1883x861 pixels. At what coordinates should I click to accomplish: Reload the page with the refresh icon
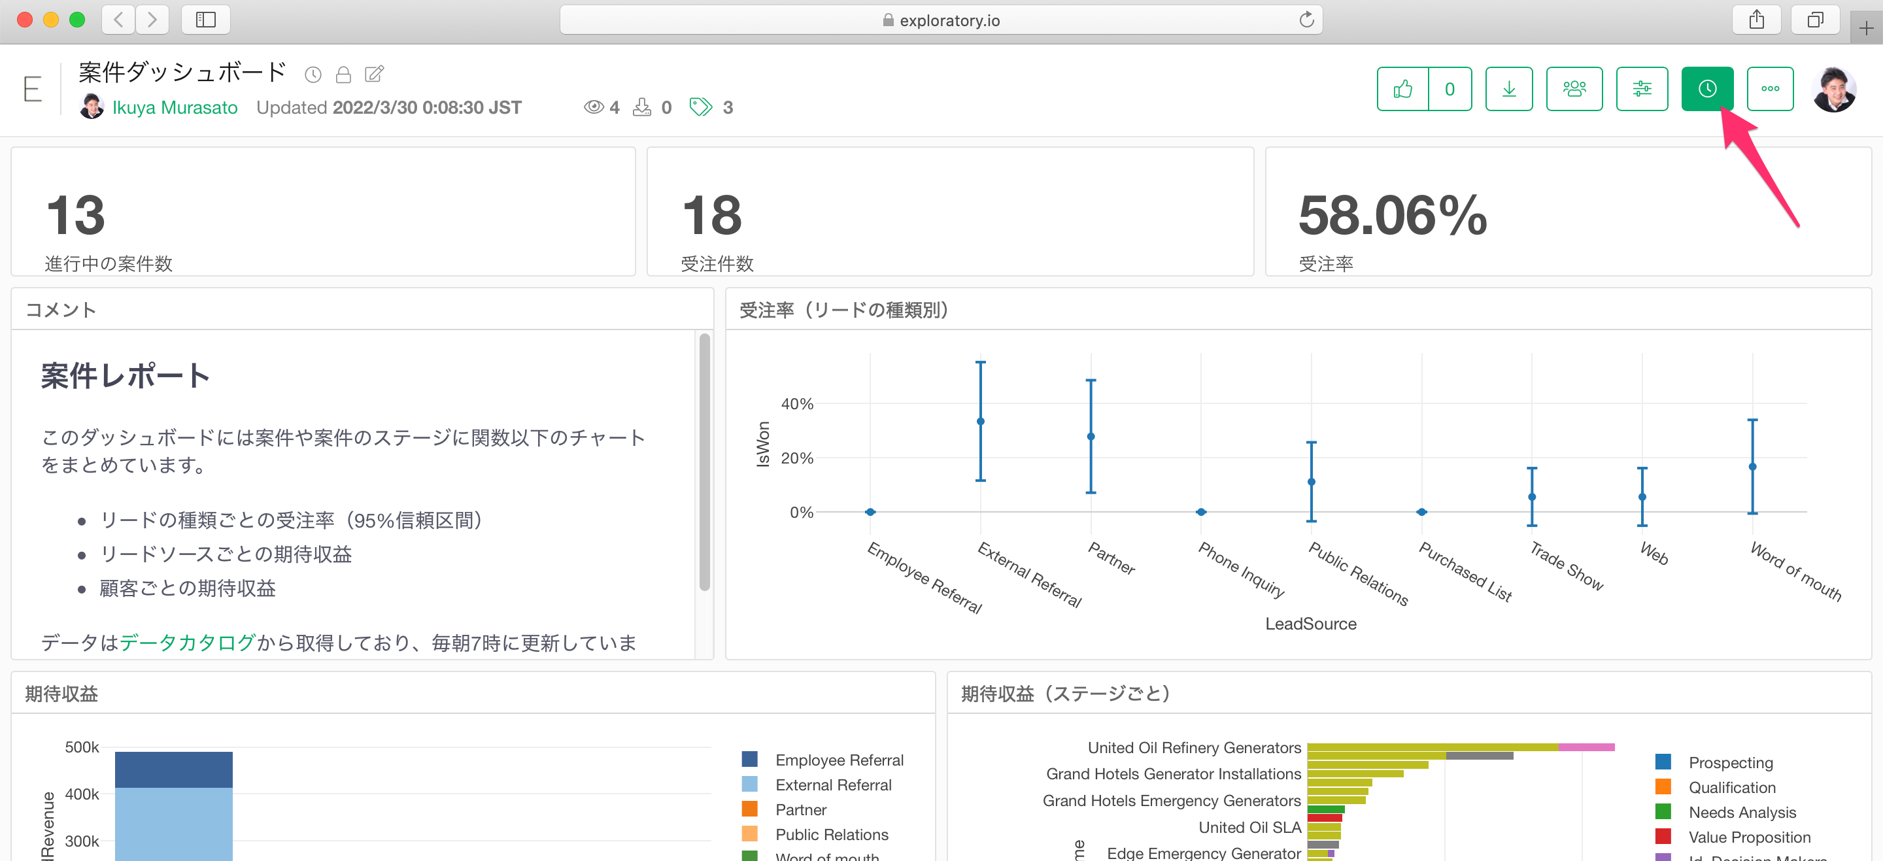tap(1306, 20)
